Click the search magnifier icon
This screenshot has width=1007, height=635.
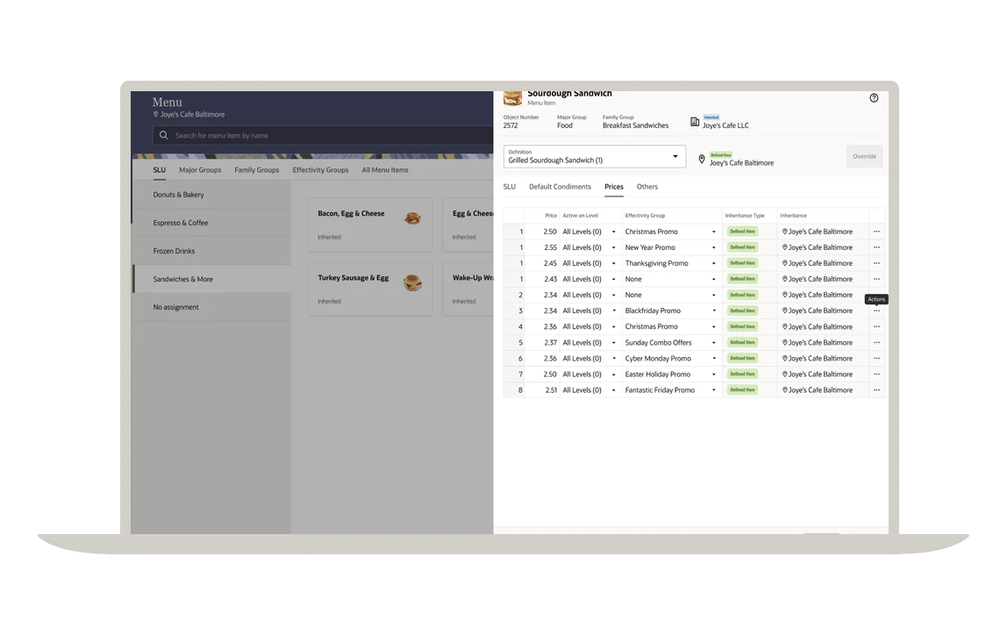163,135
